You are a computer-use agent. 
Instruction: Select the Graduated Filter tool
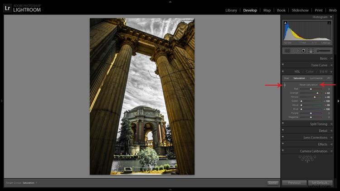[311, 51]
